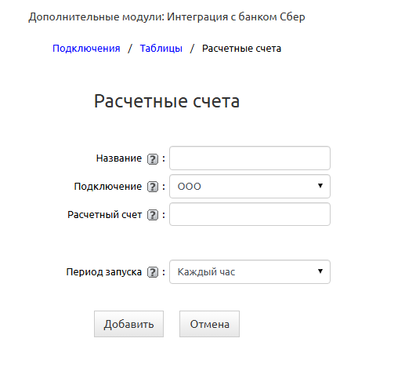
Task: Click the Дополнительные модули page title
Action: (x=167, y=17)
